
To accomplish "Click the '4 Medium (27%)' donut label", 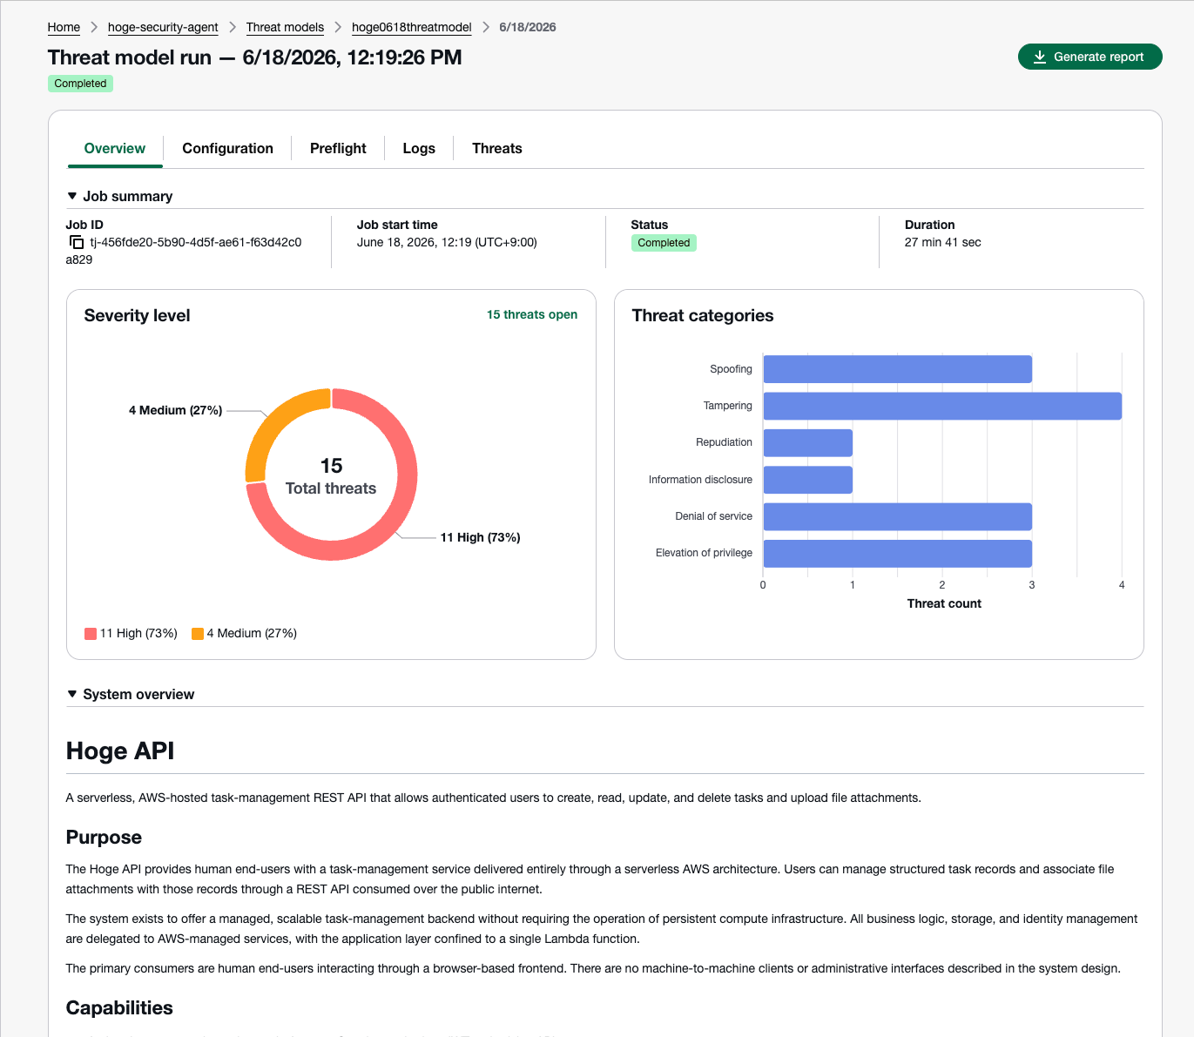I will click(x=175, y=410).
